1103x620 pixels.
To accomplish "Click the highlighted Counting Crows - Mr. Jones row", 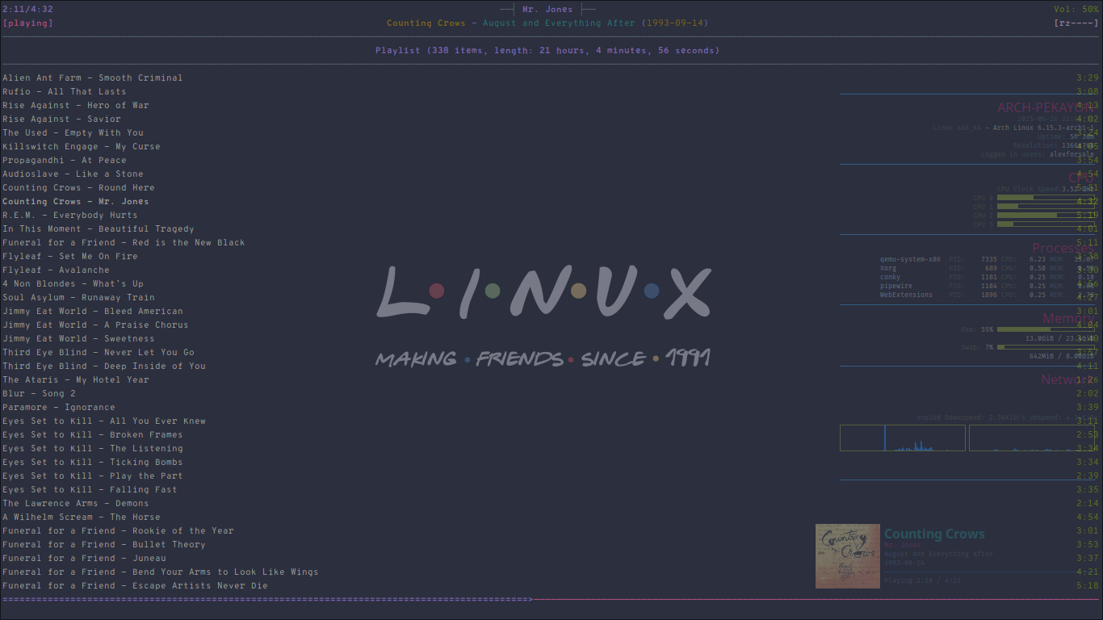I will (76, 202).
